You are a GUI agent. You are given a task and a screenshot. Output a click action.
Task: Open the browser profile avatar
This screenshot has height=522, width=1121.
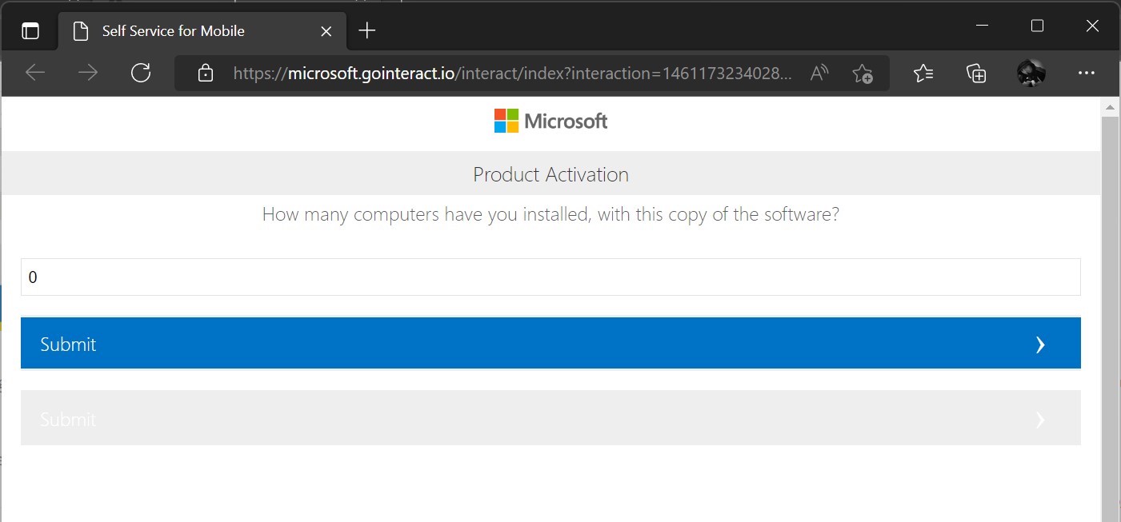tap(1031, 74)
